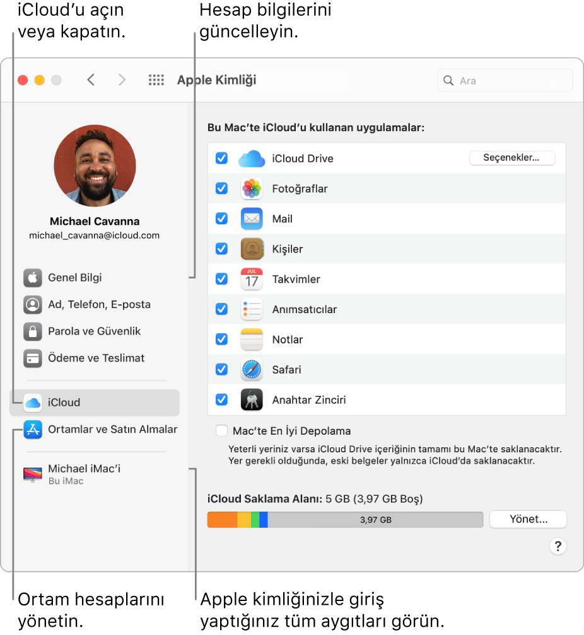Uncheck the iCloud Drive checkbox
The height and width of the screenshot is (635, 584).
coord(221,158)
